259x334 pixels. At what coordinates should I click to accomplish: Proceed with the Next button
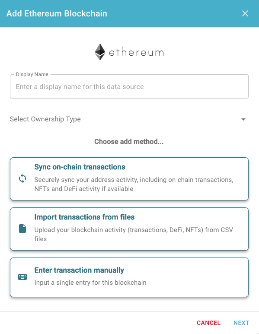241,323
